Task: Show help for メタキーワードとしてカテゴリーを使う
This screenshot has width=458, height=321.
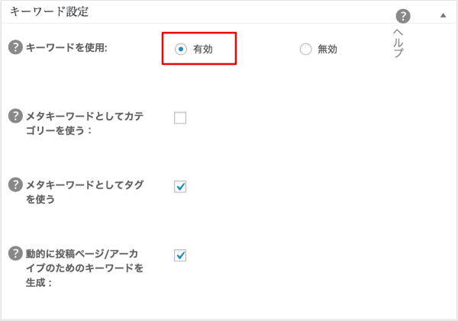Action: (x=15, y=116)
